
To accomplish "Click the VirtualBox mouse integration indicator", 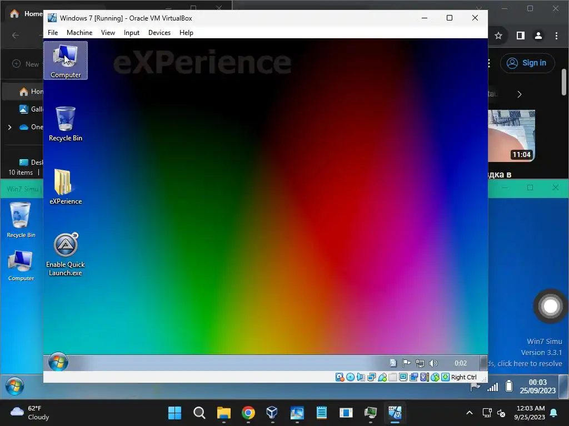I will pos(435,377).
